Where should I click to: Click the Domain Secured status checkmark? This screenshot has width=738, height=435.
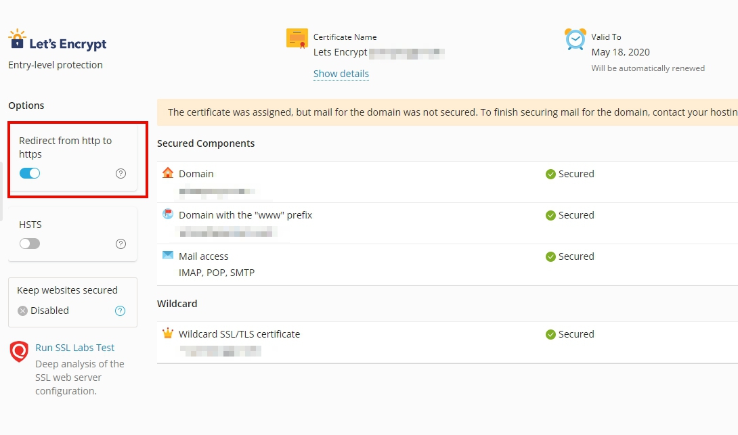pyautogui.click(x=550, y=175)
